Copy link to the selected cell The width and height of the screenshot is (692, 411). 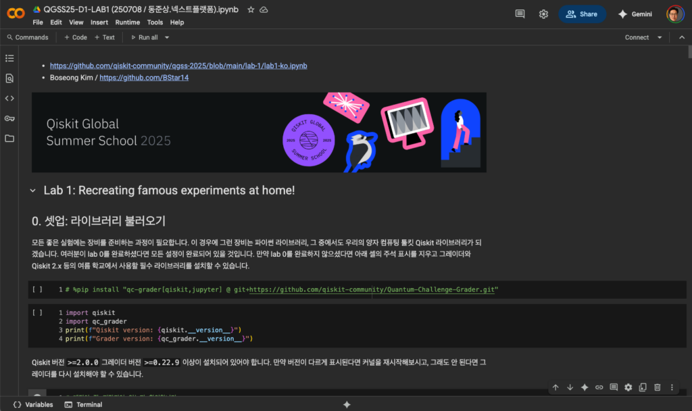tap(599, 387)
